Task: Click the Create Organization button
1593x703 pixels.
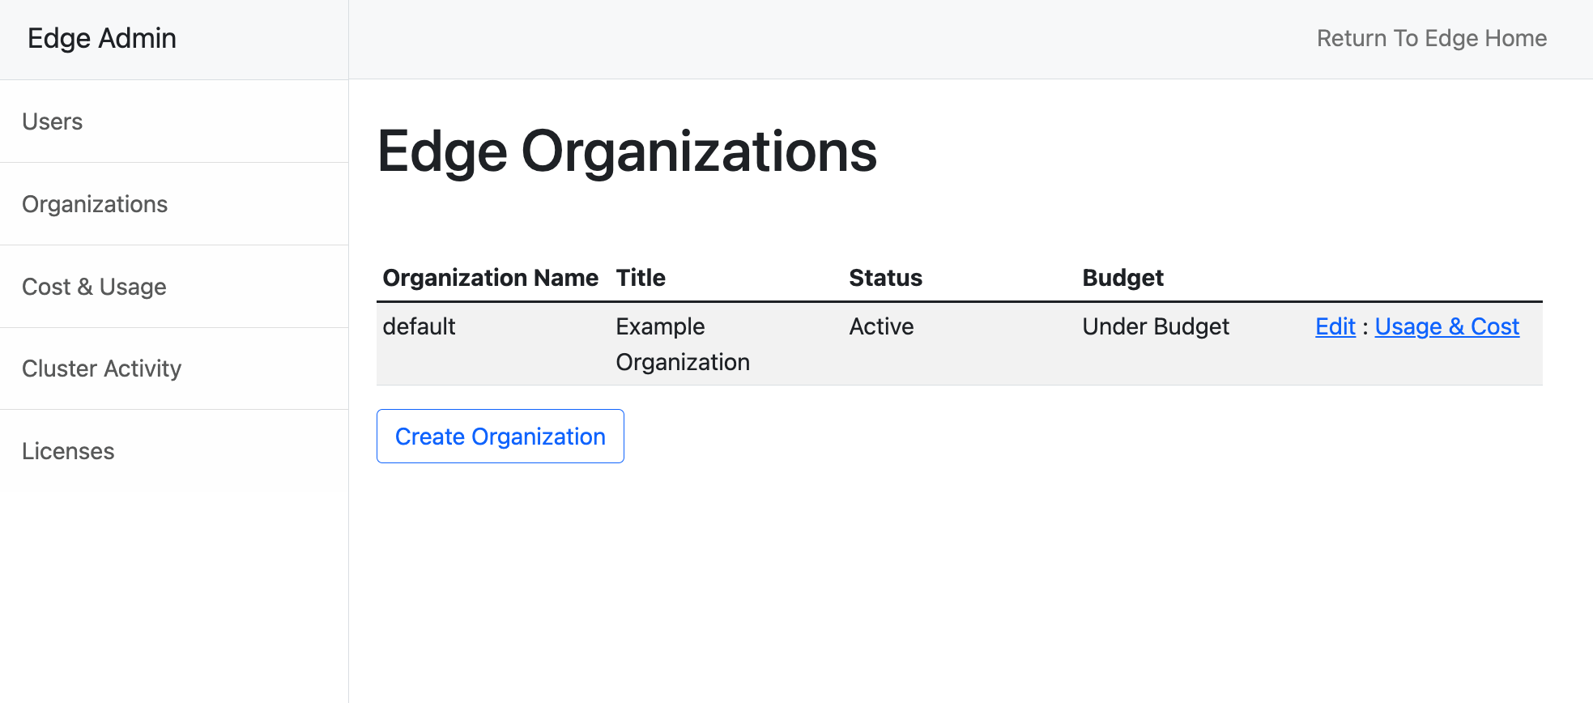Action: [x=500, y=437]
